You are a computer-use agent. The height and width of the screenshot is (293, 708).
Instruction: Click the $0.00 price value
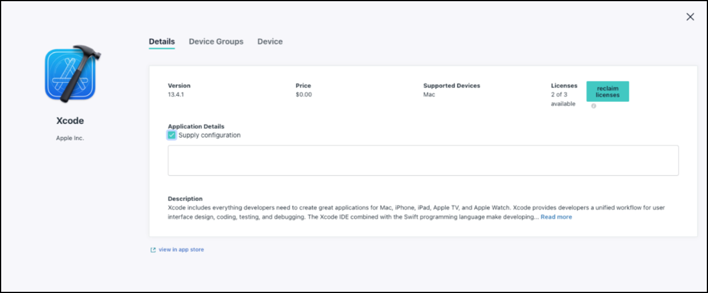point(304,95)
